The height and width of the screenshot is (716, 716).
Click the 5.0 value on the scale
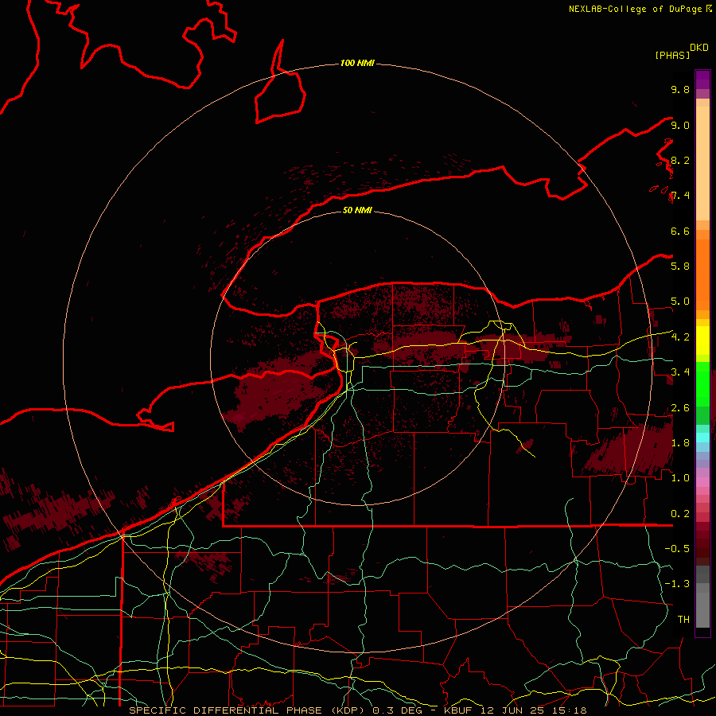[680, 302]
